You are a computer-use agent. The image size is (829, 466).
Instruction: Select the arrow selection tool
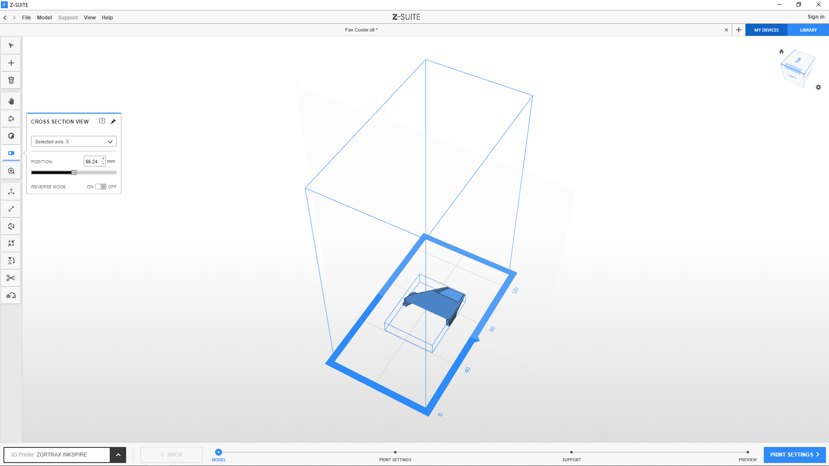(x=11, y=46)
